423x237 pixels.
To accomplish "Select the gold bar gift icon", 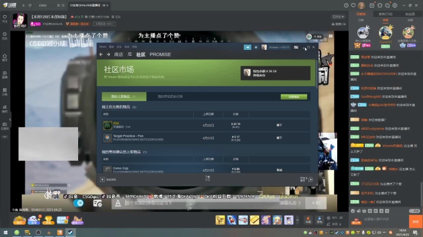I will 254,220.
